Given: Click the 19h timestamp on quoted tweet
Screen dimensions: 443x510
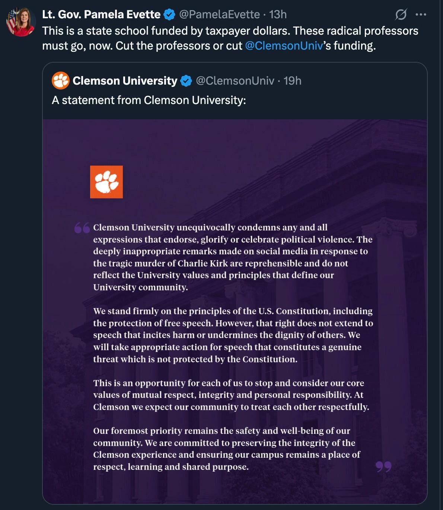Looking at the screenshot, I should point(292,81).
